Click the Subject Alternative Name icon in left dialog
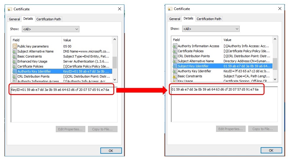This screenshot has width=289, height=159. [x=15, y=51]
